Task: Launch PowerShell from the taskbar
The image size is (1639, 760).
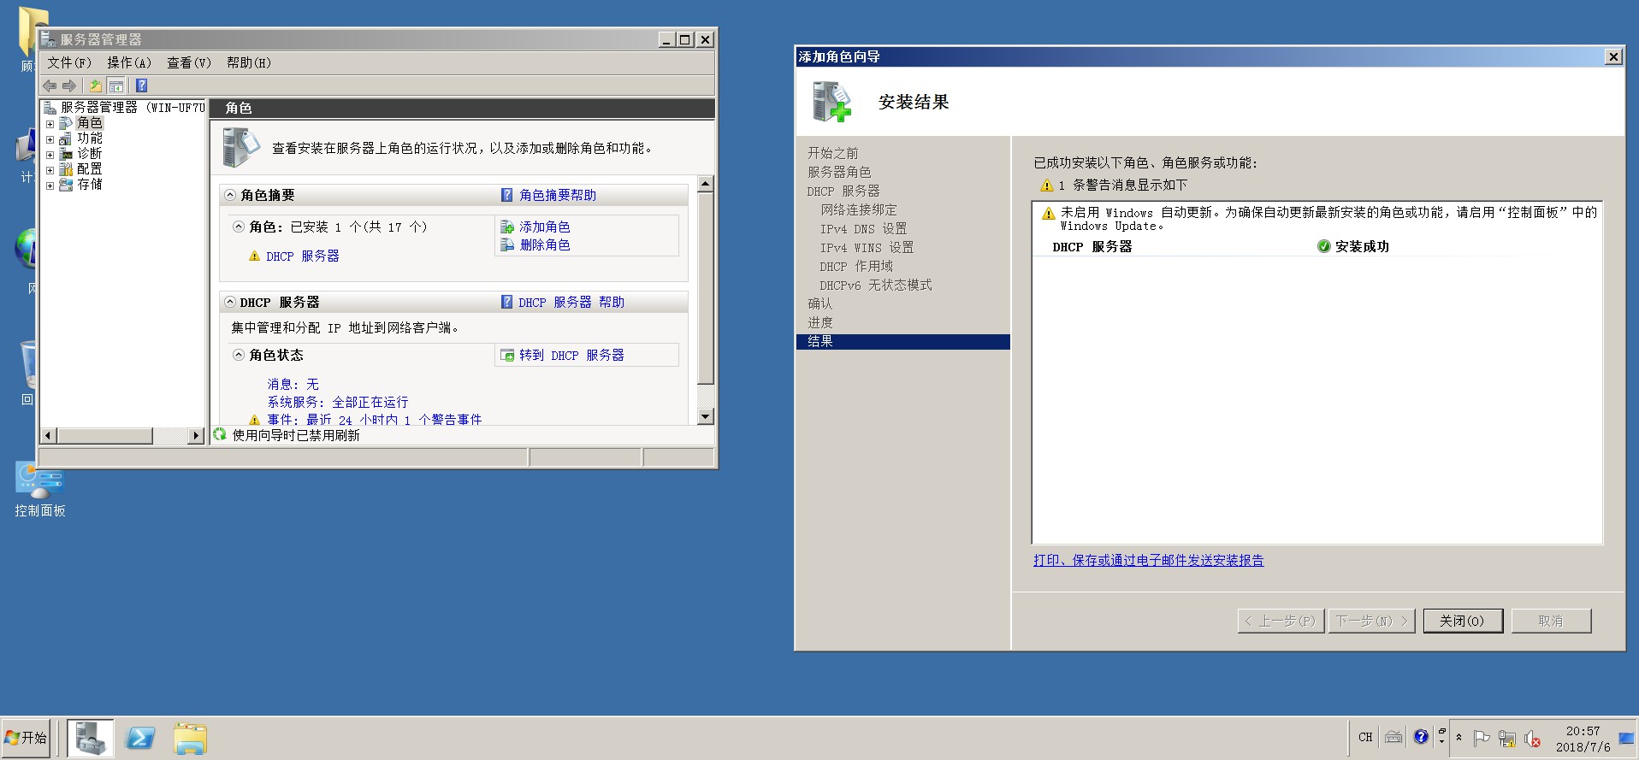Action: [140, 738]
